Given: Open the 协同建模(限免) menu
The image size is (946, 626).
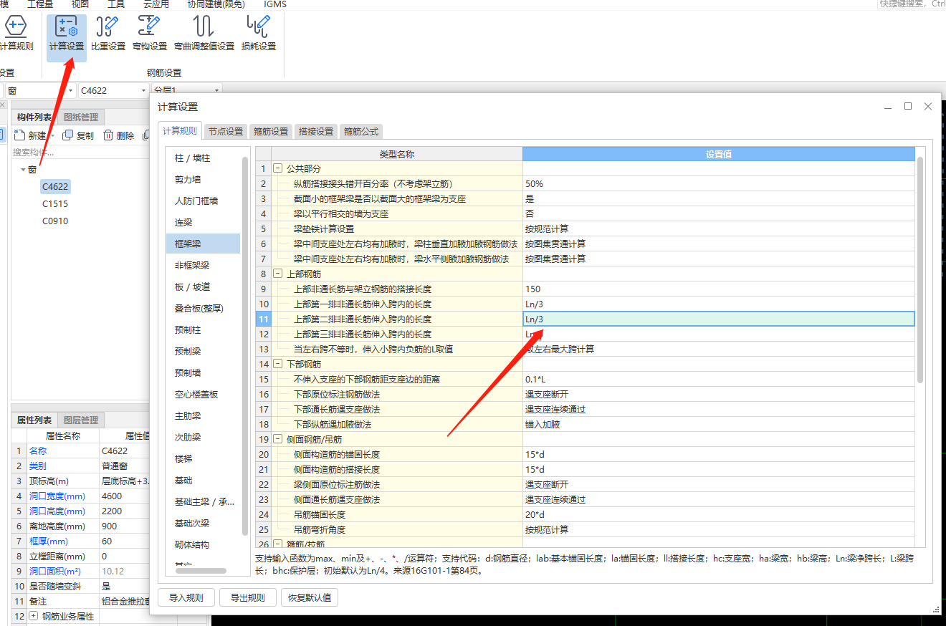Looking at the screenshot, I should click(x=217, y=4).
